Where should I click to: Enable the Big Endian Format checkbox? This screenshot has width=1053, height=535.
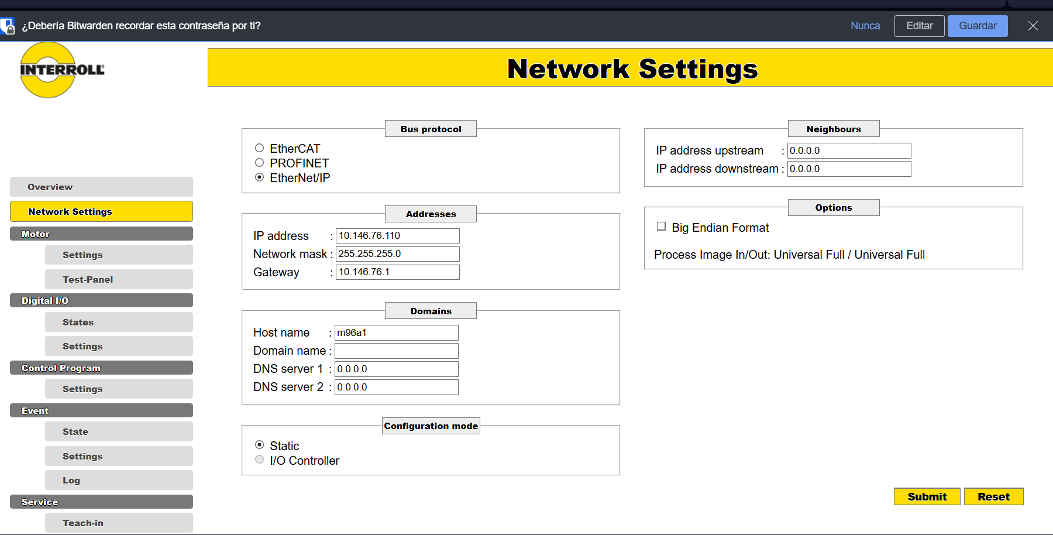coord(661,227)
